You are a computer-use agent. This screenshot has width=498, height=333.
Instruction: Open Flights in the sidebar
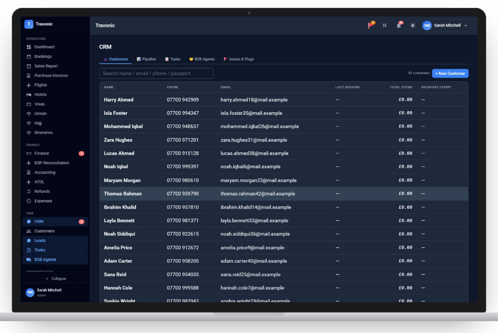(x=55, y=85)
